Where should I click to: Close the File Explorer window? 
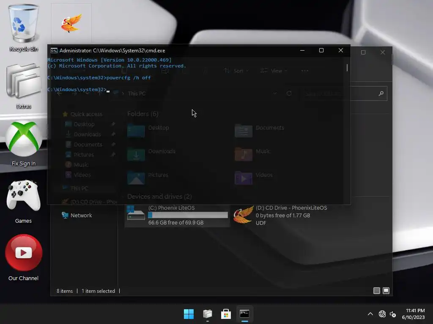pyautogui.click(x=382, y=52)
